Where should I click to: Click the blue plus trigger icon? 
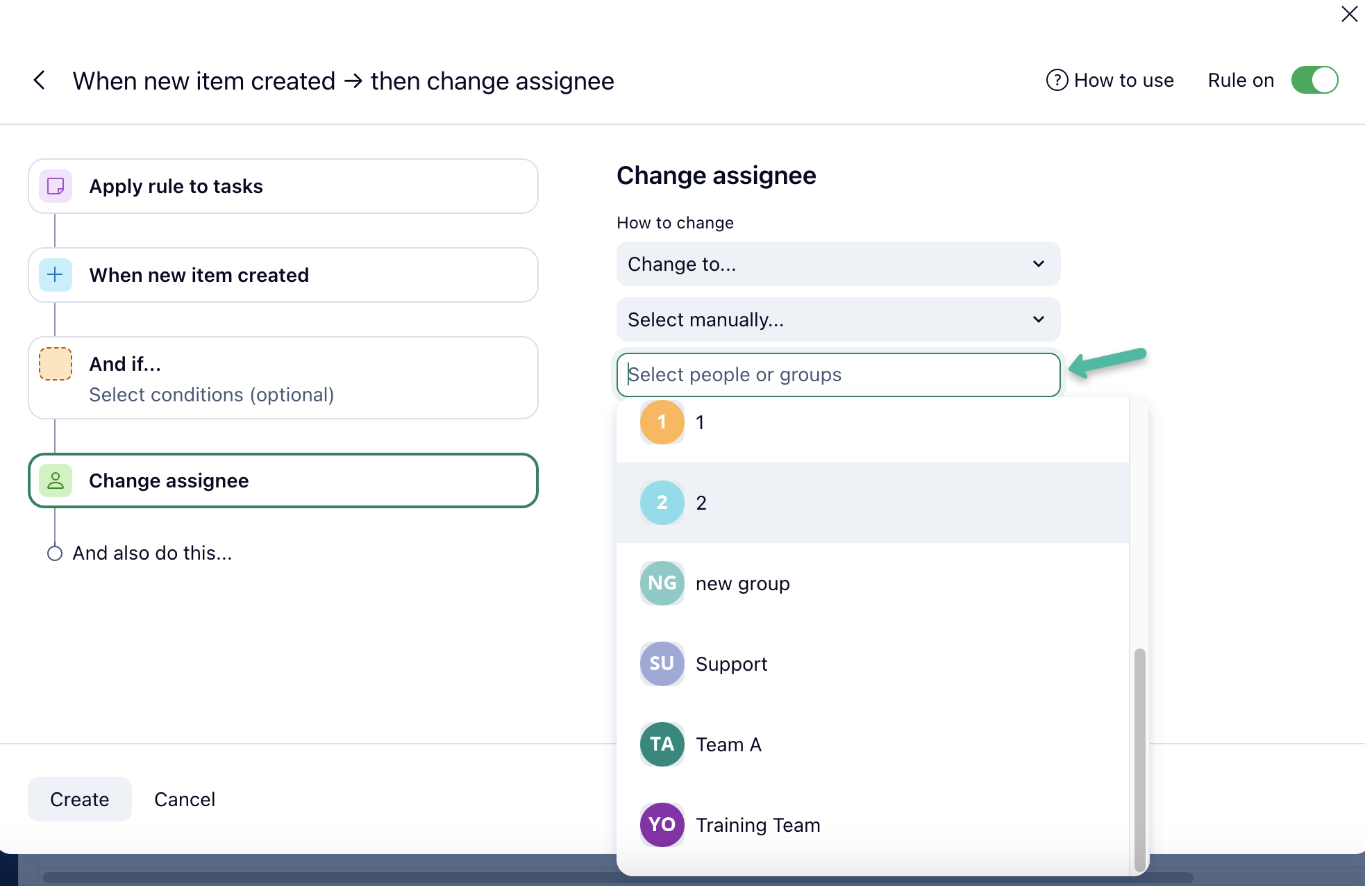point(56,275)
